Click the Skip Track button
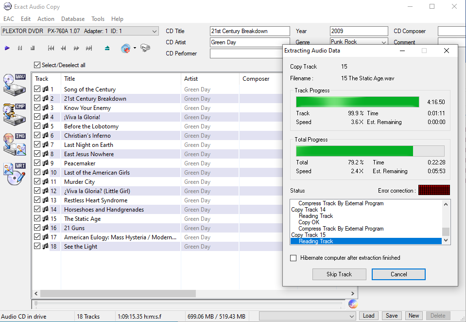466x322 pixels. tap(339, 274)
